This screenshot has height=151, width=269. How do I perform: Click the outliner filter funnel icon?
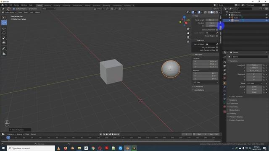tap(261, 8)
